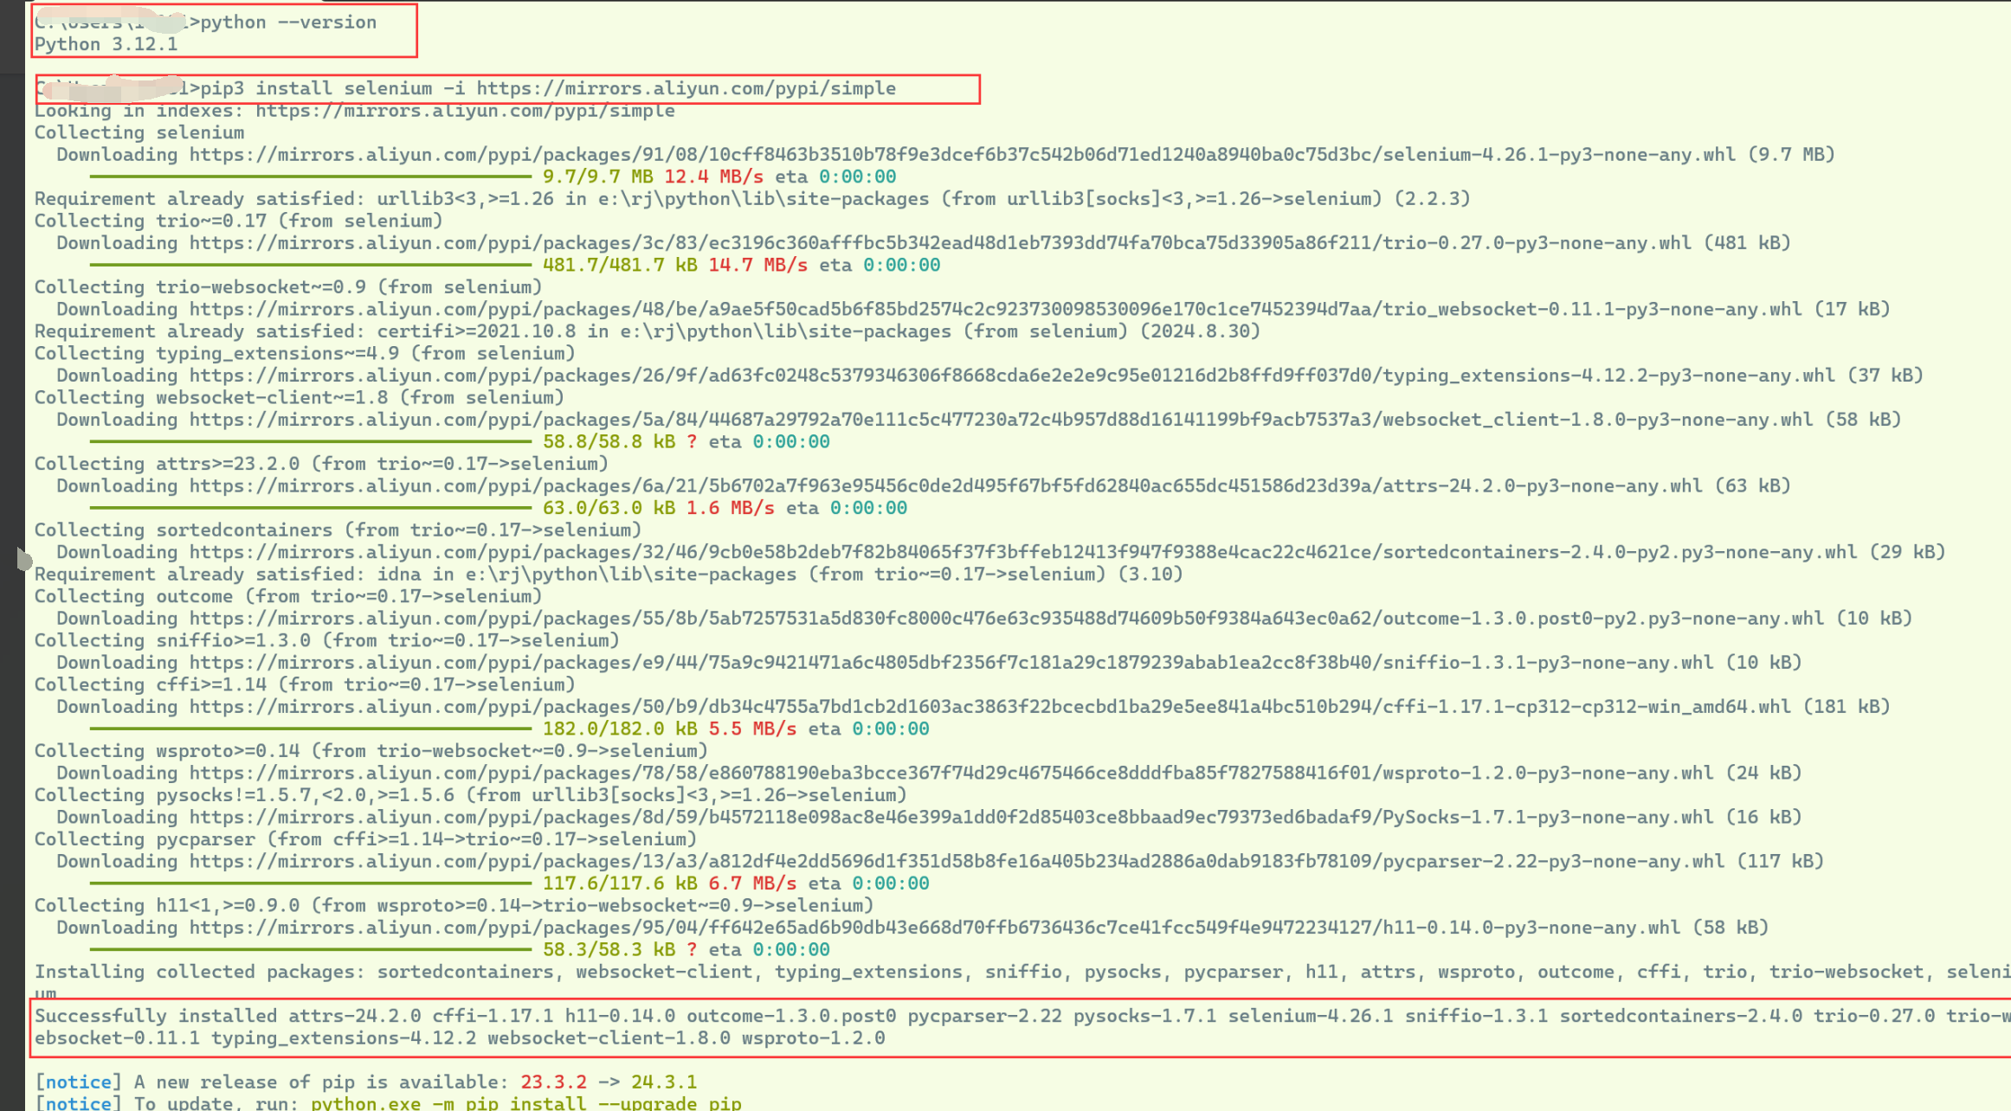Image resolution: width=2011 pixels, height=1111 pixels.
Task: Click 'Collecting typing_extensions~=4.9' line
Action: pyautogui.click(x=305, y=353)
